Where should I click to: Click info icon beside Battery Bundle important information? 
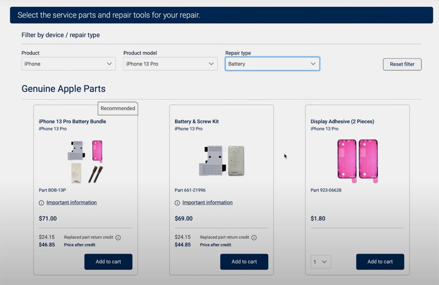point(41,203)
